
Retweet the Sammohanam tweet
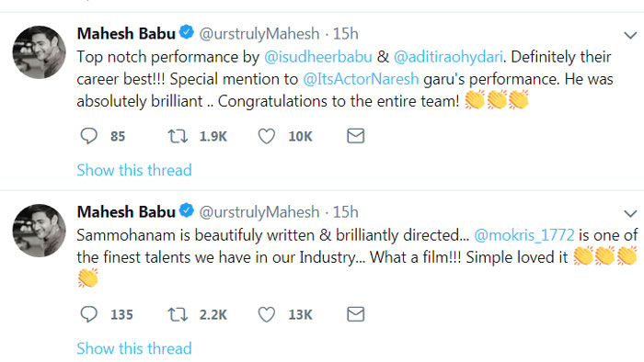click(178, 314)
